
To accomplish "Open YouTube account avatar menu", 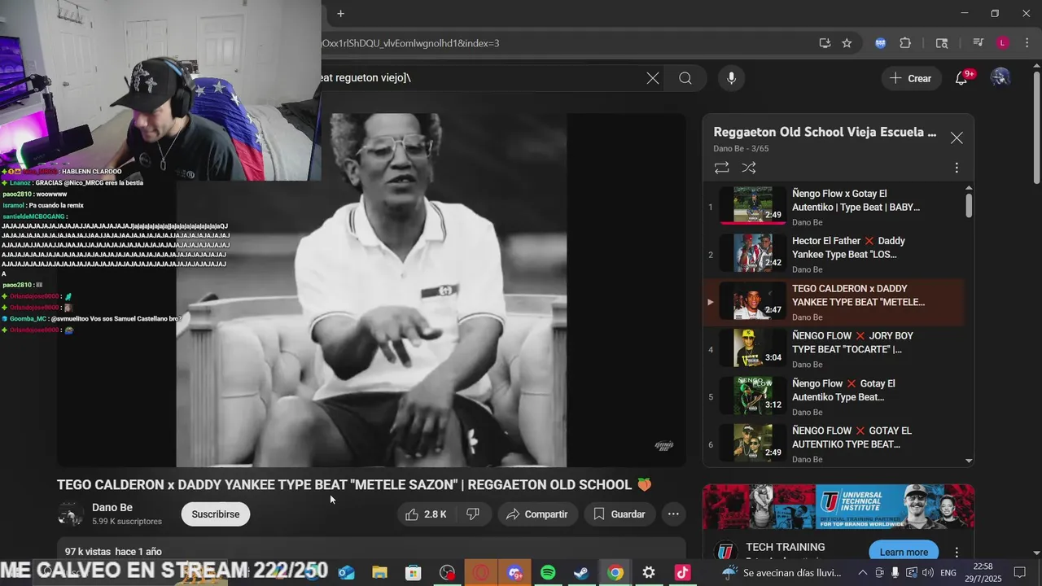I will coord(1000,78).
